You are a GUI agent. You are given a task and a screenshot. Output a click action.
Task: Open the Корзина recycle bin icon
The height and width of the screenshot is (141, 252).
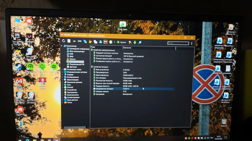pos(224,123)
